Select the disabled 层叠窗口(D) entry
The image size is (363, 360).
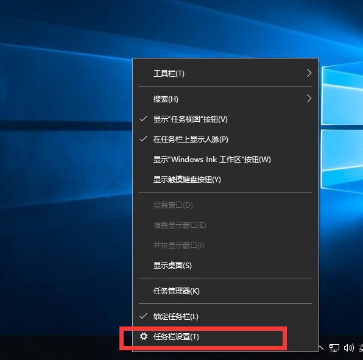(x=225, y=205)
